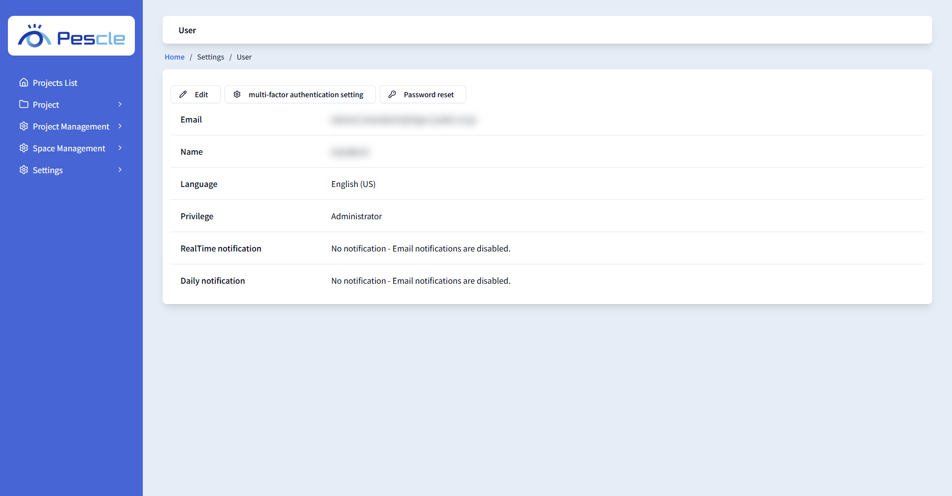Click the Daily notification status text

tap(421, 281)
